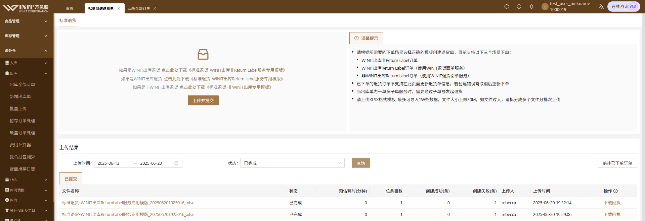
Task: Click the language translate icon
Action: tap(601, 7)
